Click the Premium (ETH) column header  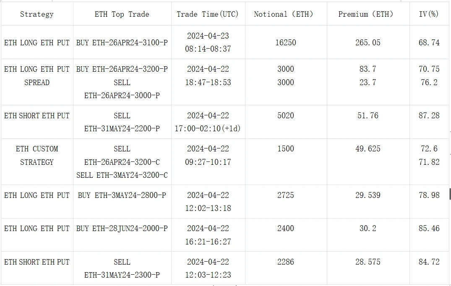(366, 14)
